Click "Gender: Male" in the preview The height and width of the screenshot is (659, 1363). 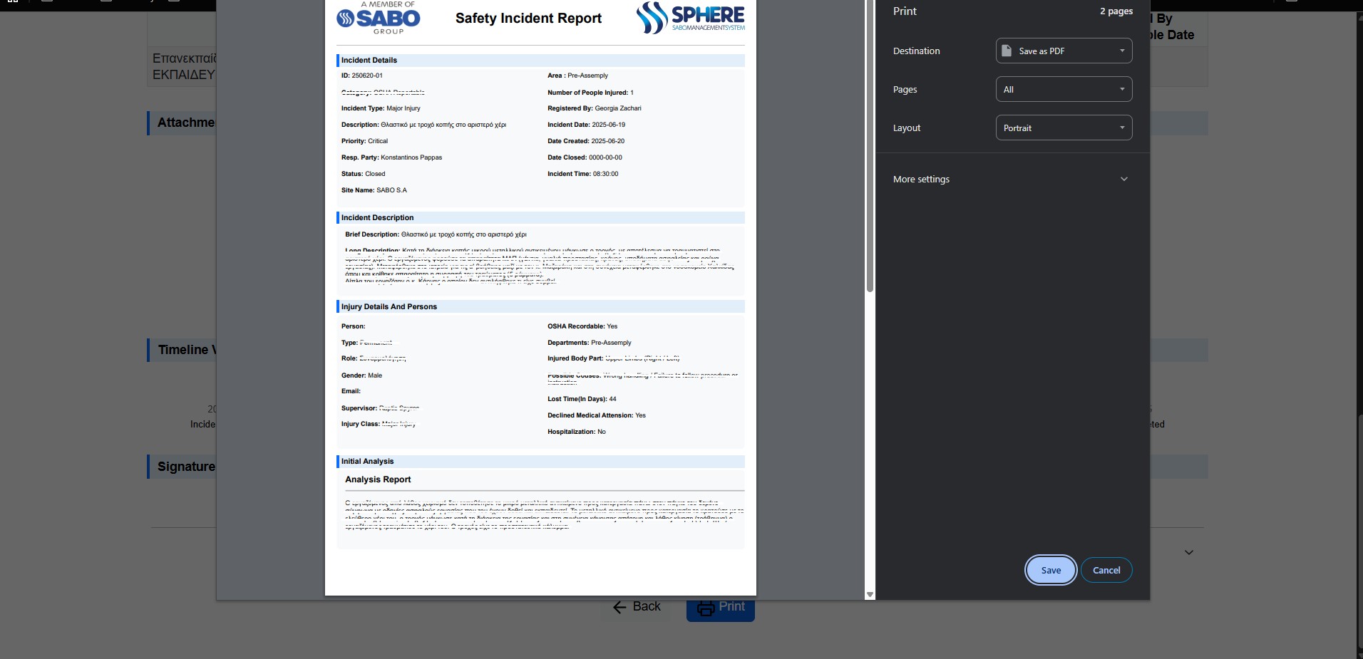(x=361, y=375)
